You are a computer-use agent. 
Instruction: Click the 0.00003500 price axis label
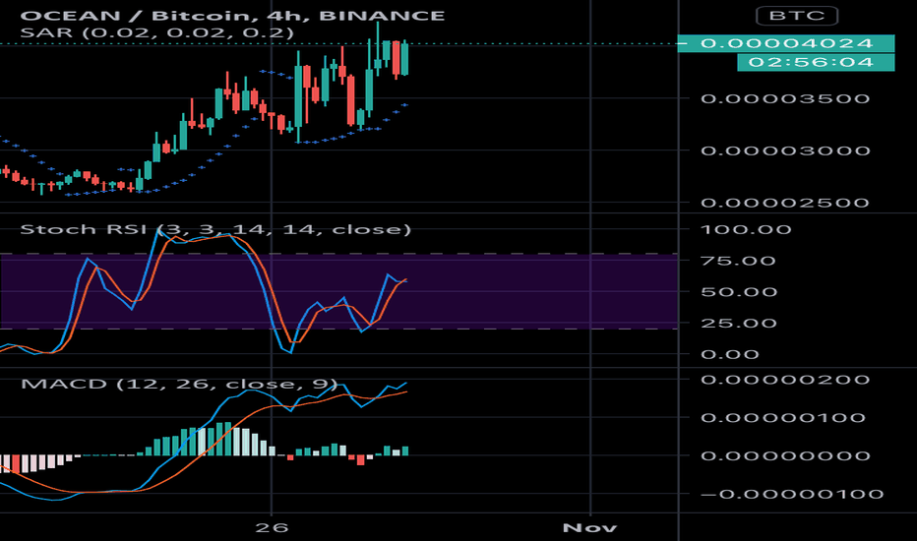[x=785, y=98]
